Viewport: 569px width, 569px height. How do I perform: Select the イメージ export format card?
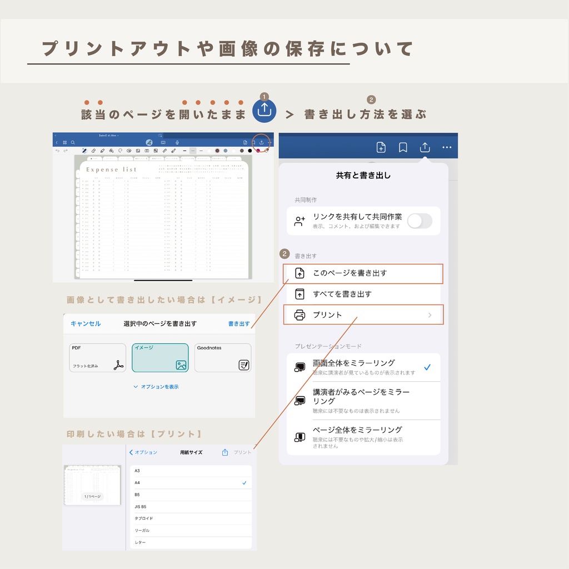(160, 358)
